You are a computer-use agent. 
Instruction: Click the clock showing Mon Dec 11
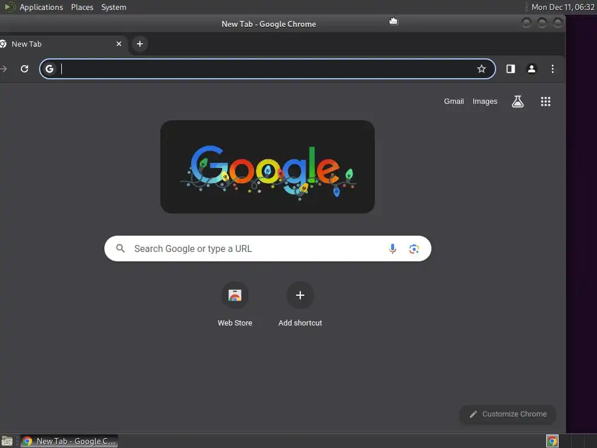563,7
